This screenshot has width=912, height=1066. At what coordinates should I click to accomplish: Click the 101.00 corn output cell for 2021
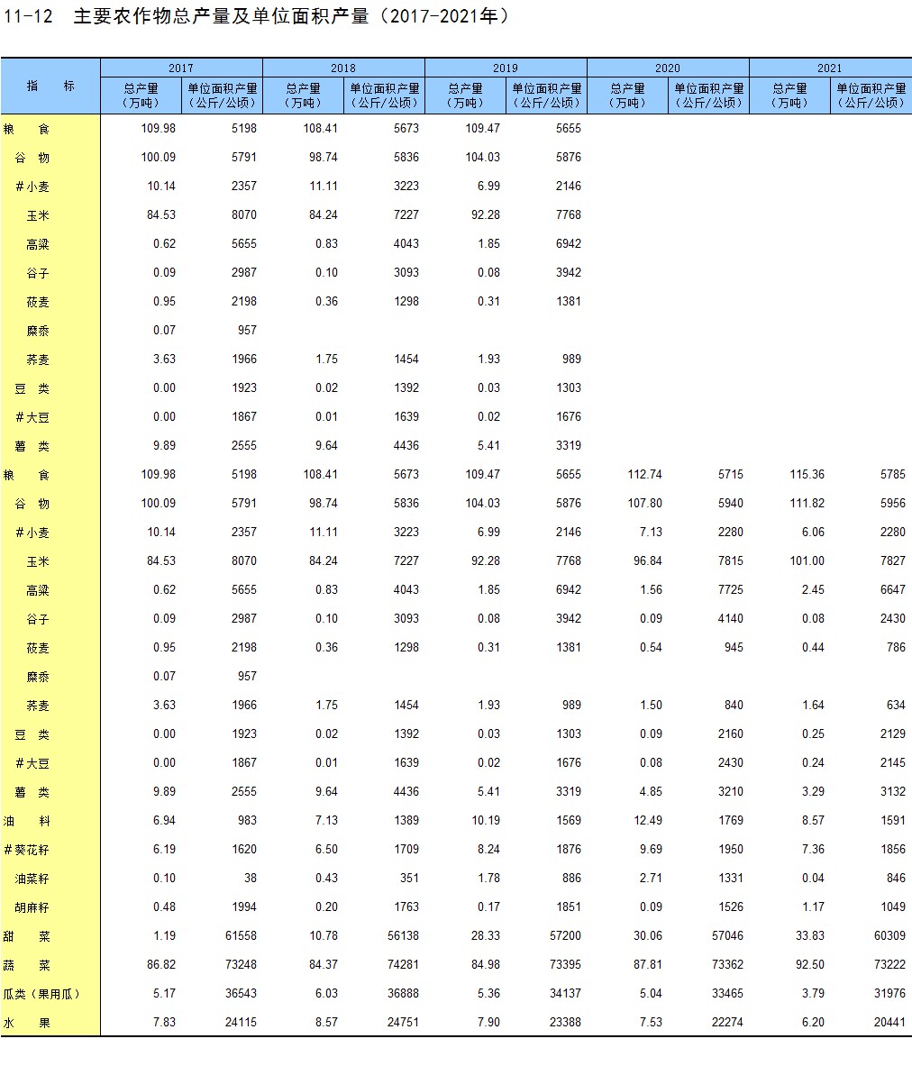(x=807, y=561)
